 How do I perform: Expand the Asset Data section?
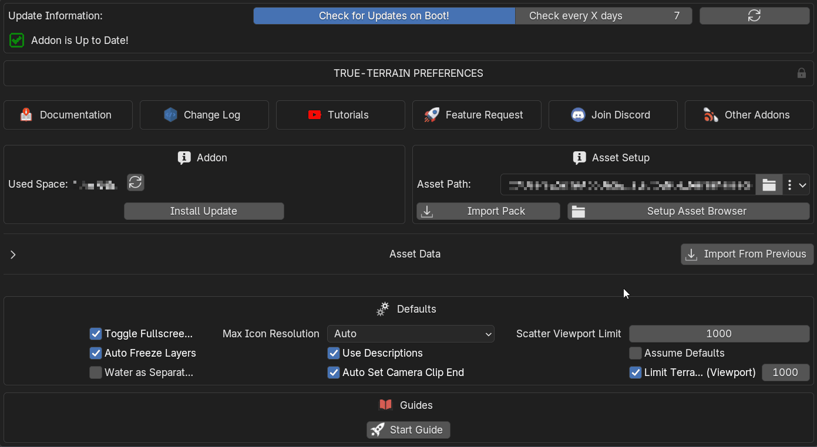coord(13,255)
